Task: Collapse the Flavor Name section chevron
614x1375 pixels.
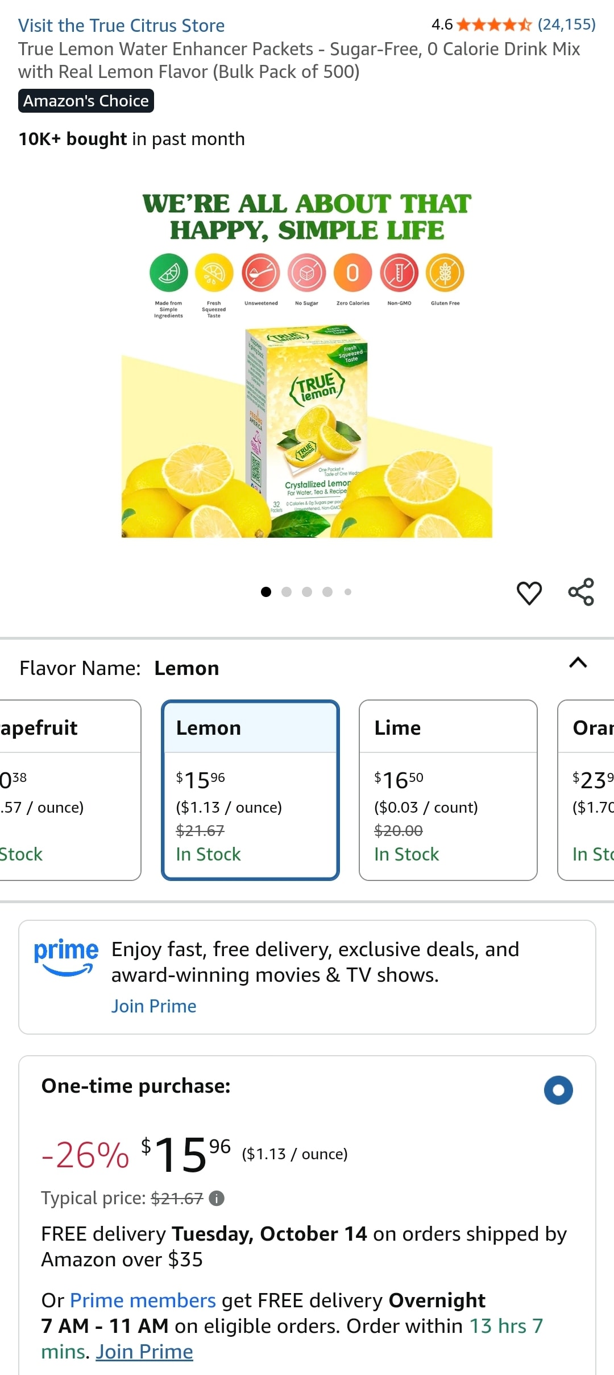Action: coord(578,663)
